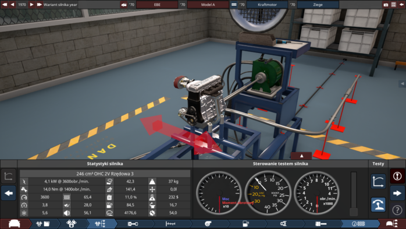The height and width of the screenshot is (229, 406).
Task: Select the Ziege engine variant field
Action: click(318, 5)
